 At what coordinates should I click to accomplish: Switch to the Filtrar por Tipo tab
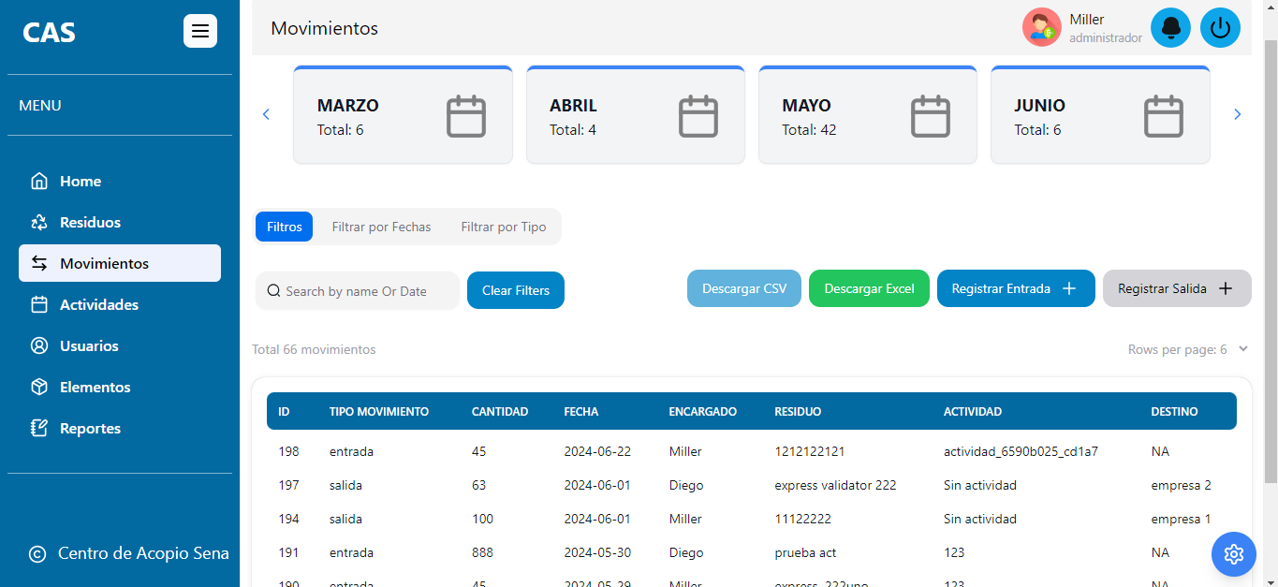[502, 226]
